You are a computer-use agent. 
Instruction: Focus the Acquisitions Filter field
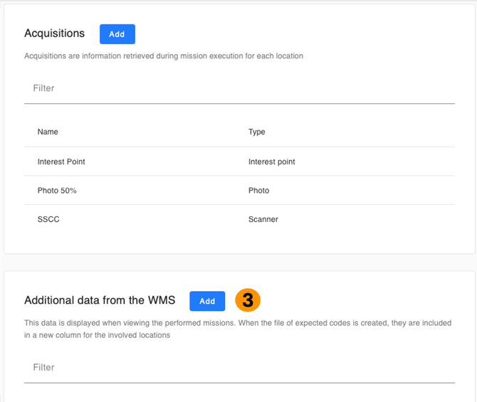click(239, 88)
